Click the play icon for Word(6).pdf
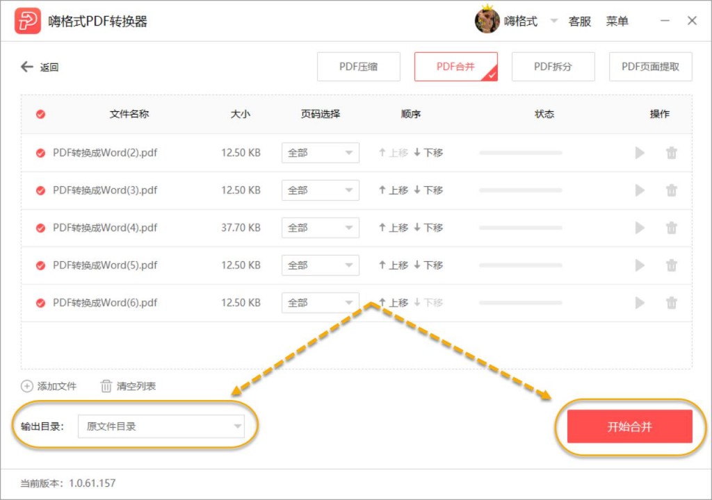 coord(640,303)
